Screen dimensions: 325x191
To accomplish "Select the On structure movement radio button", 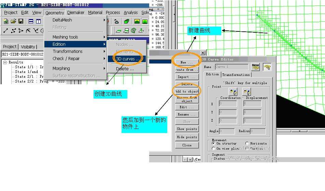I will click(x=214, y=144).
